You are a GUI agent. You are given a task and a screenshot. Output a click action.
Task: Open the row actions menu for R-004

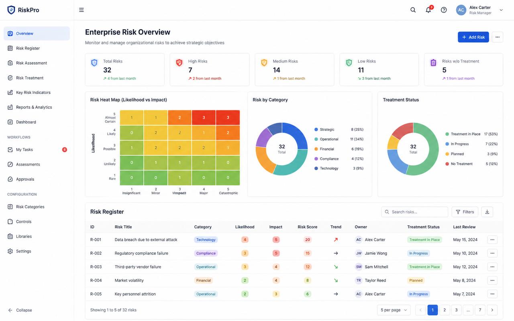(492, 280)
